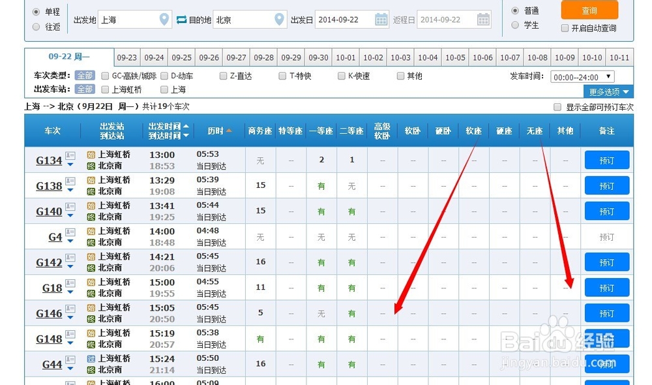This screenshot has height=385, width=652.
Task: Open the departure date calendar icon
Action: click(x=381, y=19)
